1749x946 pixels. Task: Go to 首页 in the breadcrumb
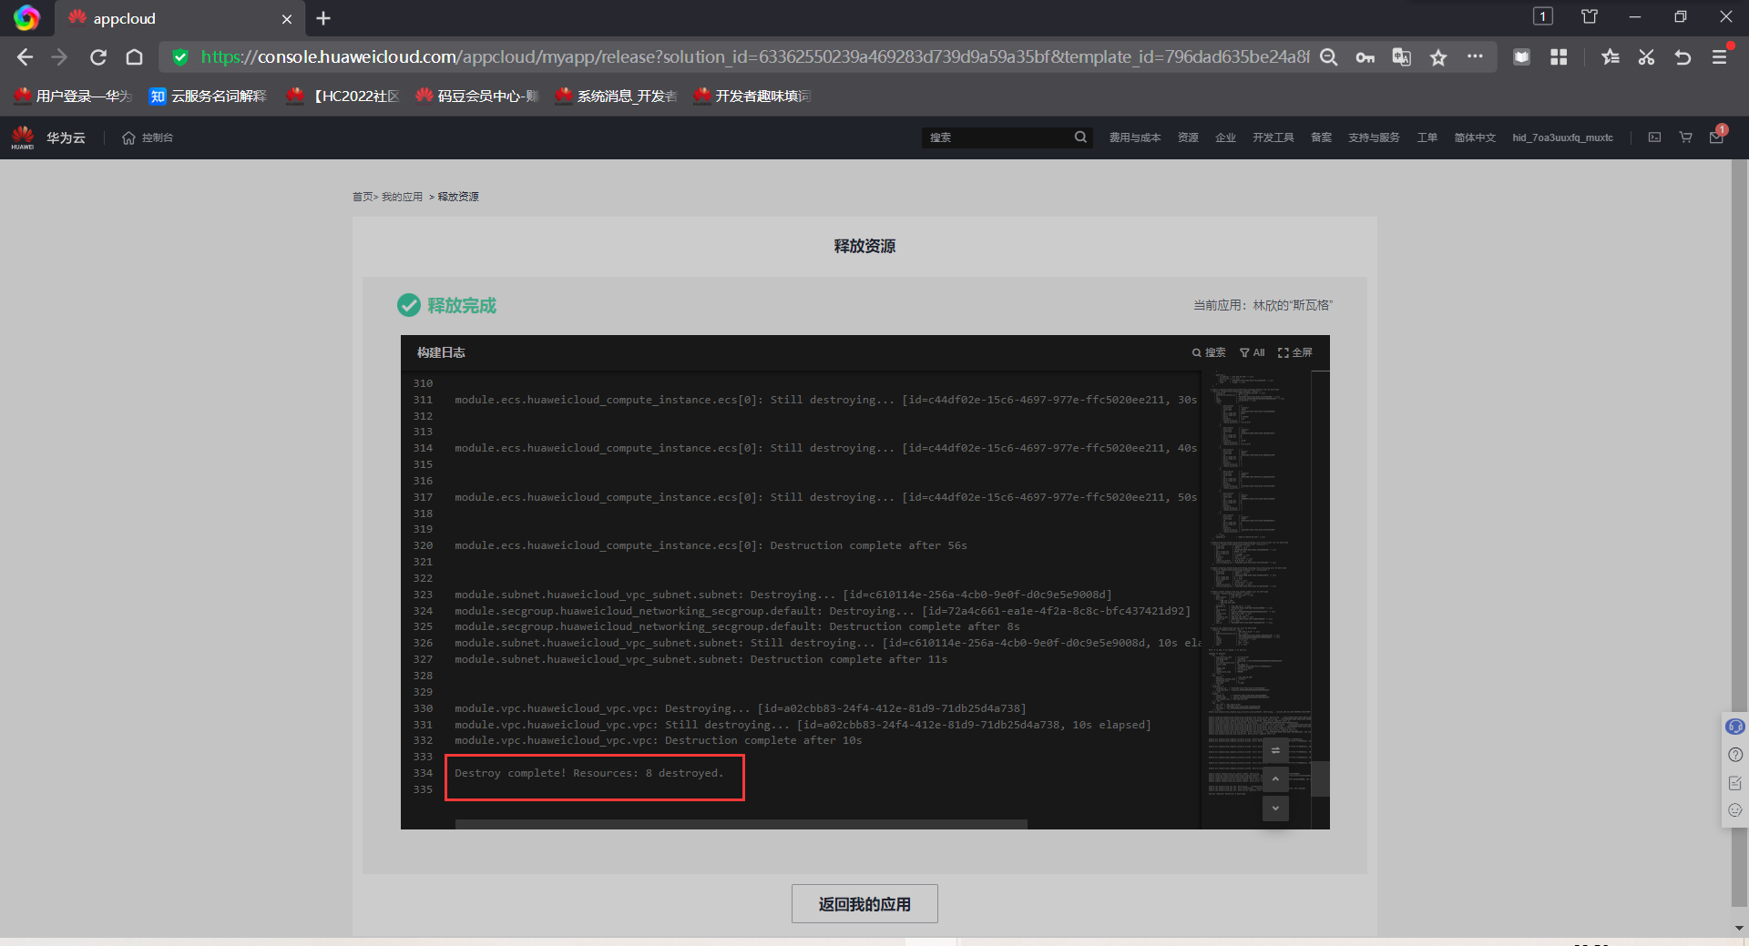(x=363, y=197)
